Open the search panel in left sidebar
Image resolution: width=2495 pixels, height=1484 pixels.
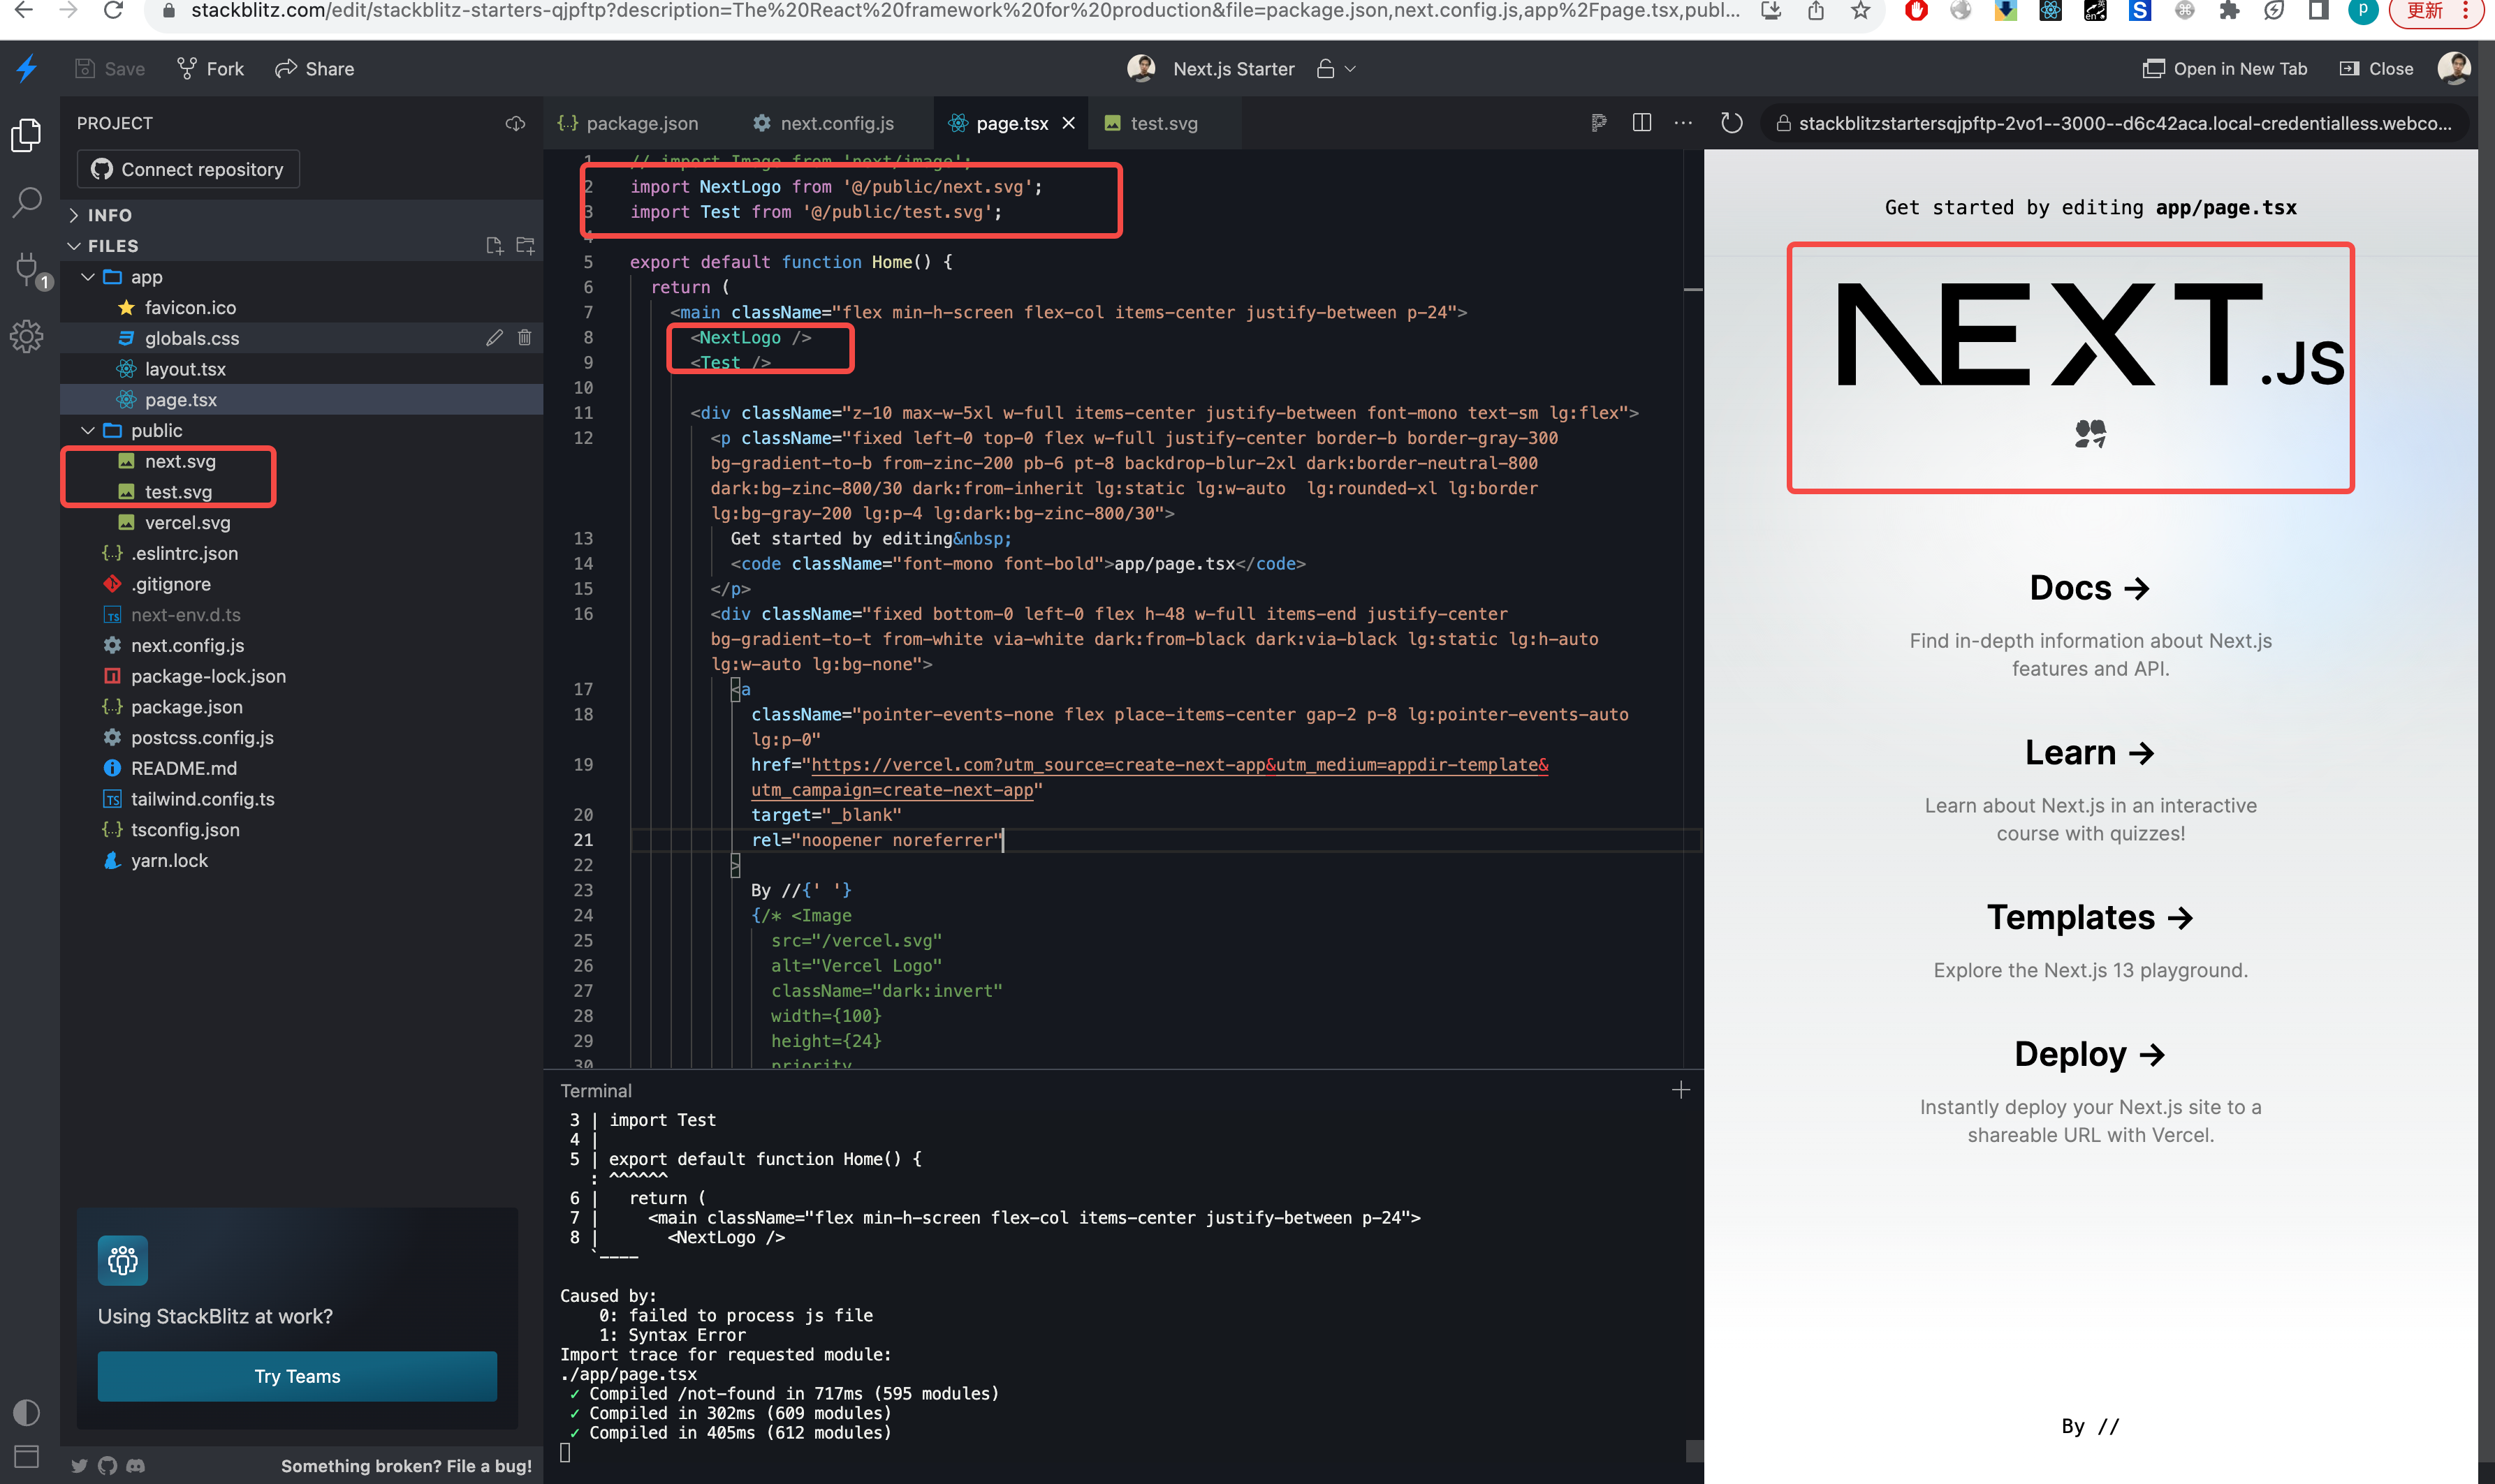pos(26,202)
